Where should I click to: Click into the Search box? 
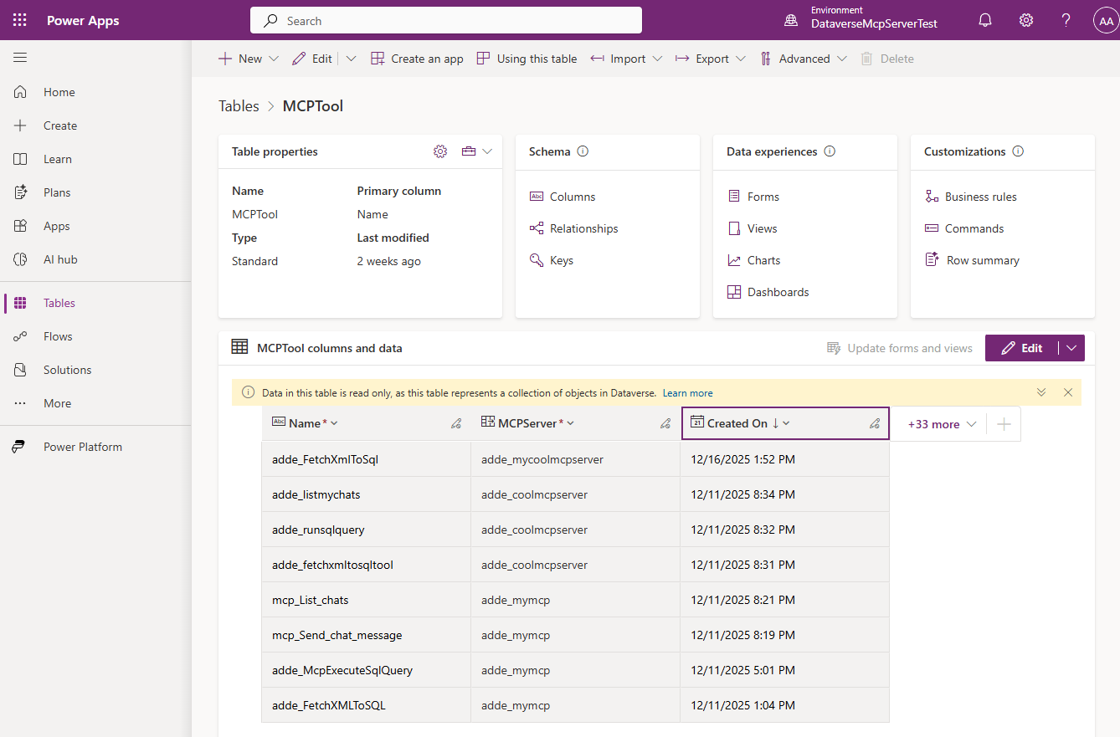(x=445, y=21)
